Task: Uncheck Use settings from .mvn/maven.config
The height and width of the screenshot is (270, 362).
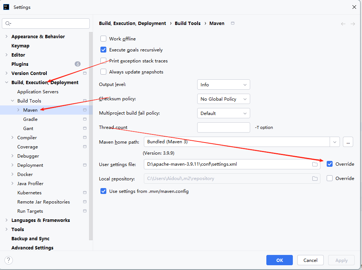Action: [x=103, y=191]
